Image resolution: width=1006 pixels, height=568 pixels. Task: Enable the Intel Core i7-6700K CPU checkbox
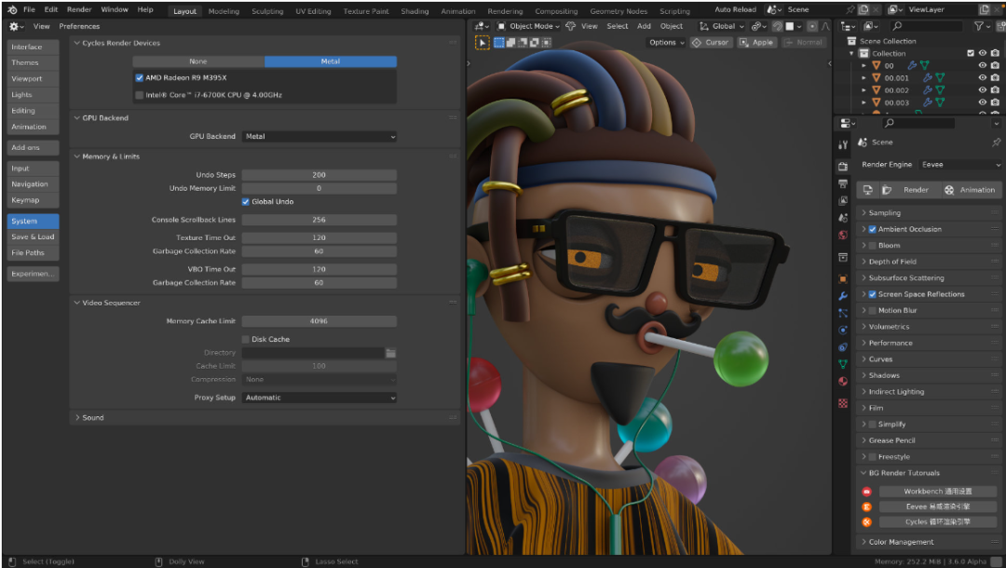[x=140, y=95]
